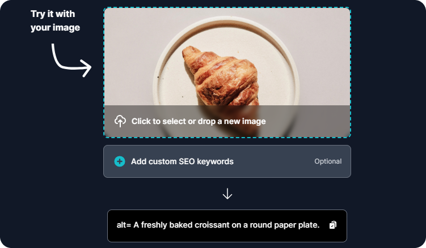
Task: Click the cloud upload icon
Action: coord(120,121)
